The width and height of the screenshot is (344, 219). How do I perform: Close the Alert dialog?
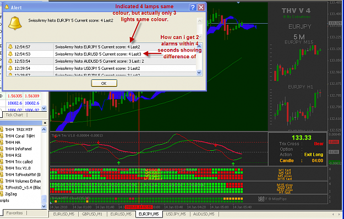click(201, 8)
